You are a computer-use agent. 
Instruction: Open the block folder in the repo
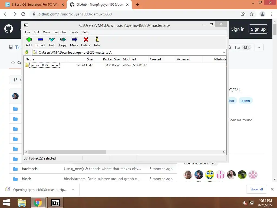26,179
